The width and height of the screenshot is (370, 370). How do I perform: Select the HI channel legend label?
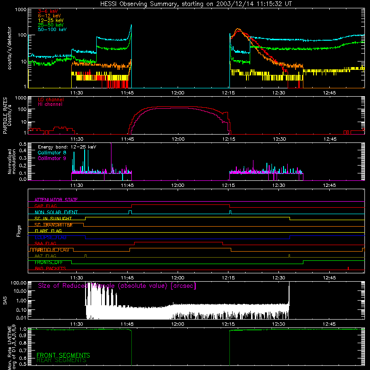click(50, 105)
